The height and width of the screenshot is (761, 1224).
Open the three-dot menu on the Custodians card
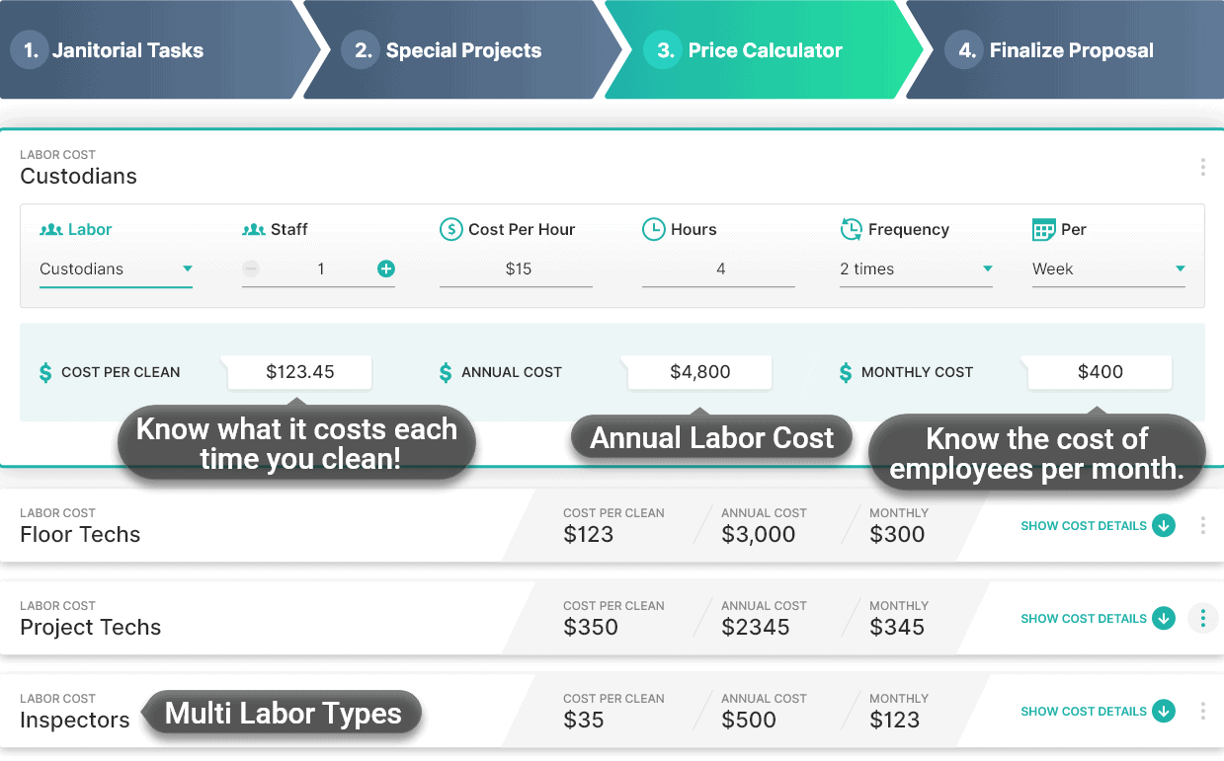pos(1202,167)
